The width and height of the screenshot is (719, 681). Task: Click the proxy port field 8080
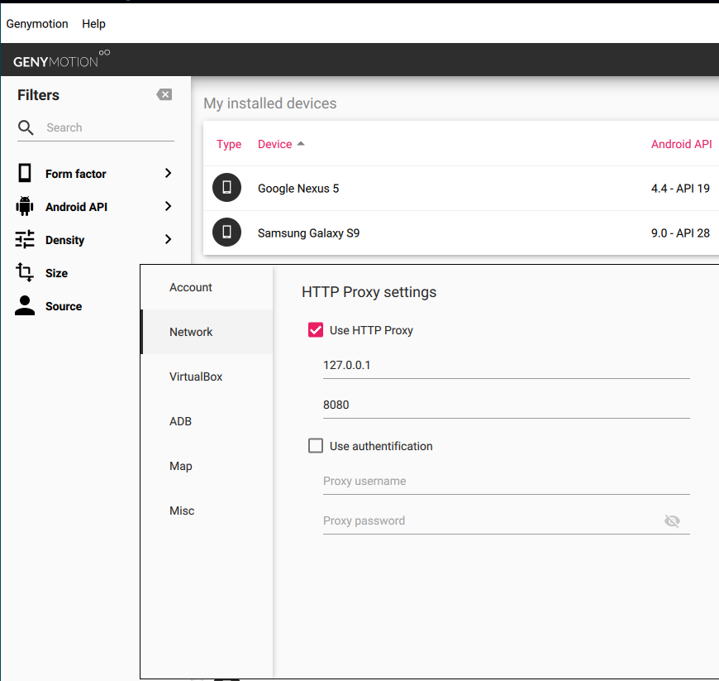(x=507, y=405)
